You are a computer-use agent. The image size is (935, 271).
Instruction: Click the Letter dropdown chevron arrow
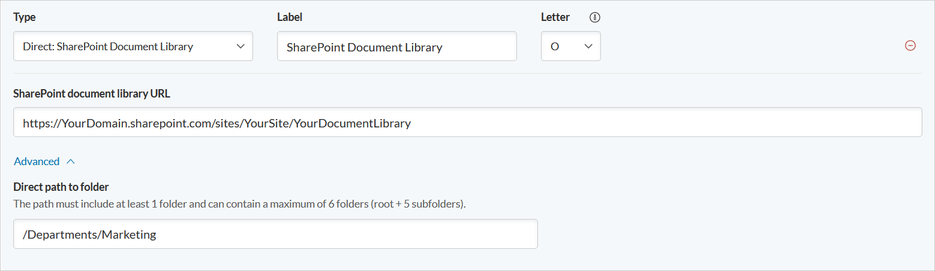tap(588, 46)
